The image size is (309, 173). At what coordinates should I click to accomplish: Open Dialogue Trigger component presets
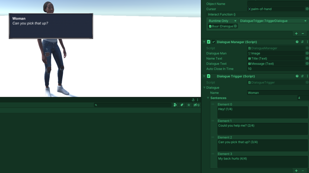tap(302, 76)
